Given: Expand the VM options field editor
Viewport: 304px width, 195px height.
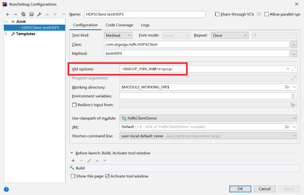Looking at the screenshot, I should point(294,69).
